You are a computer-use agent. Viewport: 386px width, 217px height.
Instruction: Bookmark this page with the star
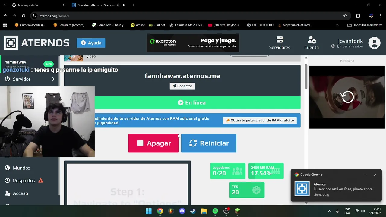(x=345, y=16)
